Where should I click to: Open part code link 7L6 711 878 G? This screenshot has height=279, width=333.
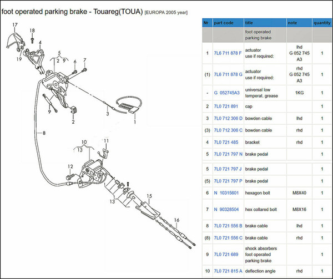228,74
